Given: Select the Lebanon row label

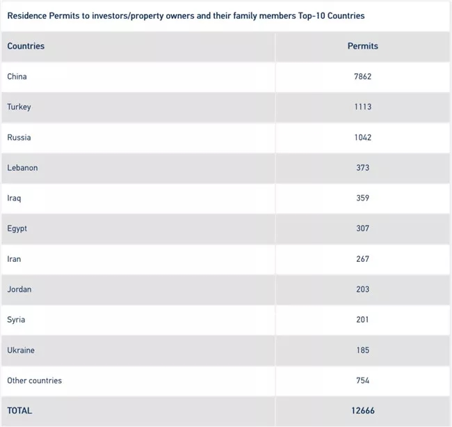Looking at the screenshot, I should [22, 168].
